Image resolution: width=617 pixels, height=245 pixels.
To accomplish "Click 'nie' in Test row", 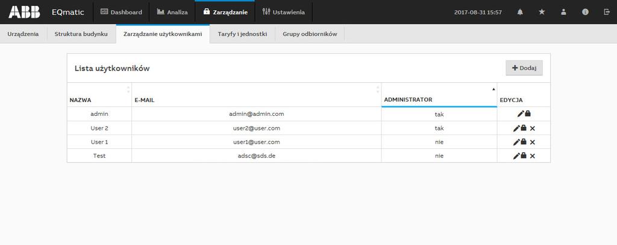I will (439, 156).
